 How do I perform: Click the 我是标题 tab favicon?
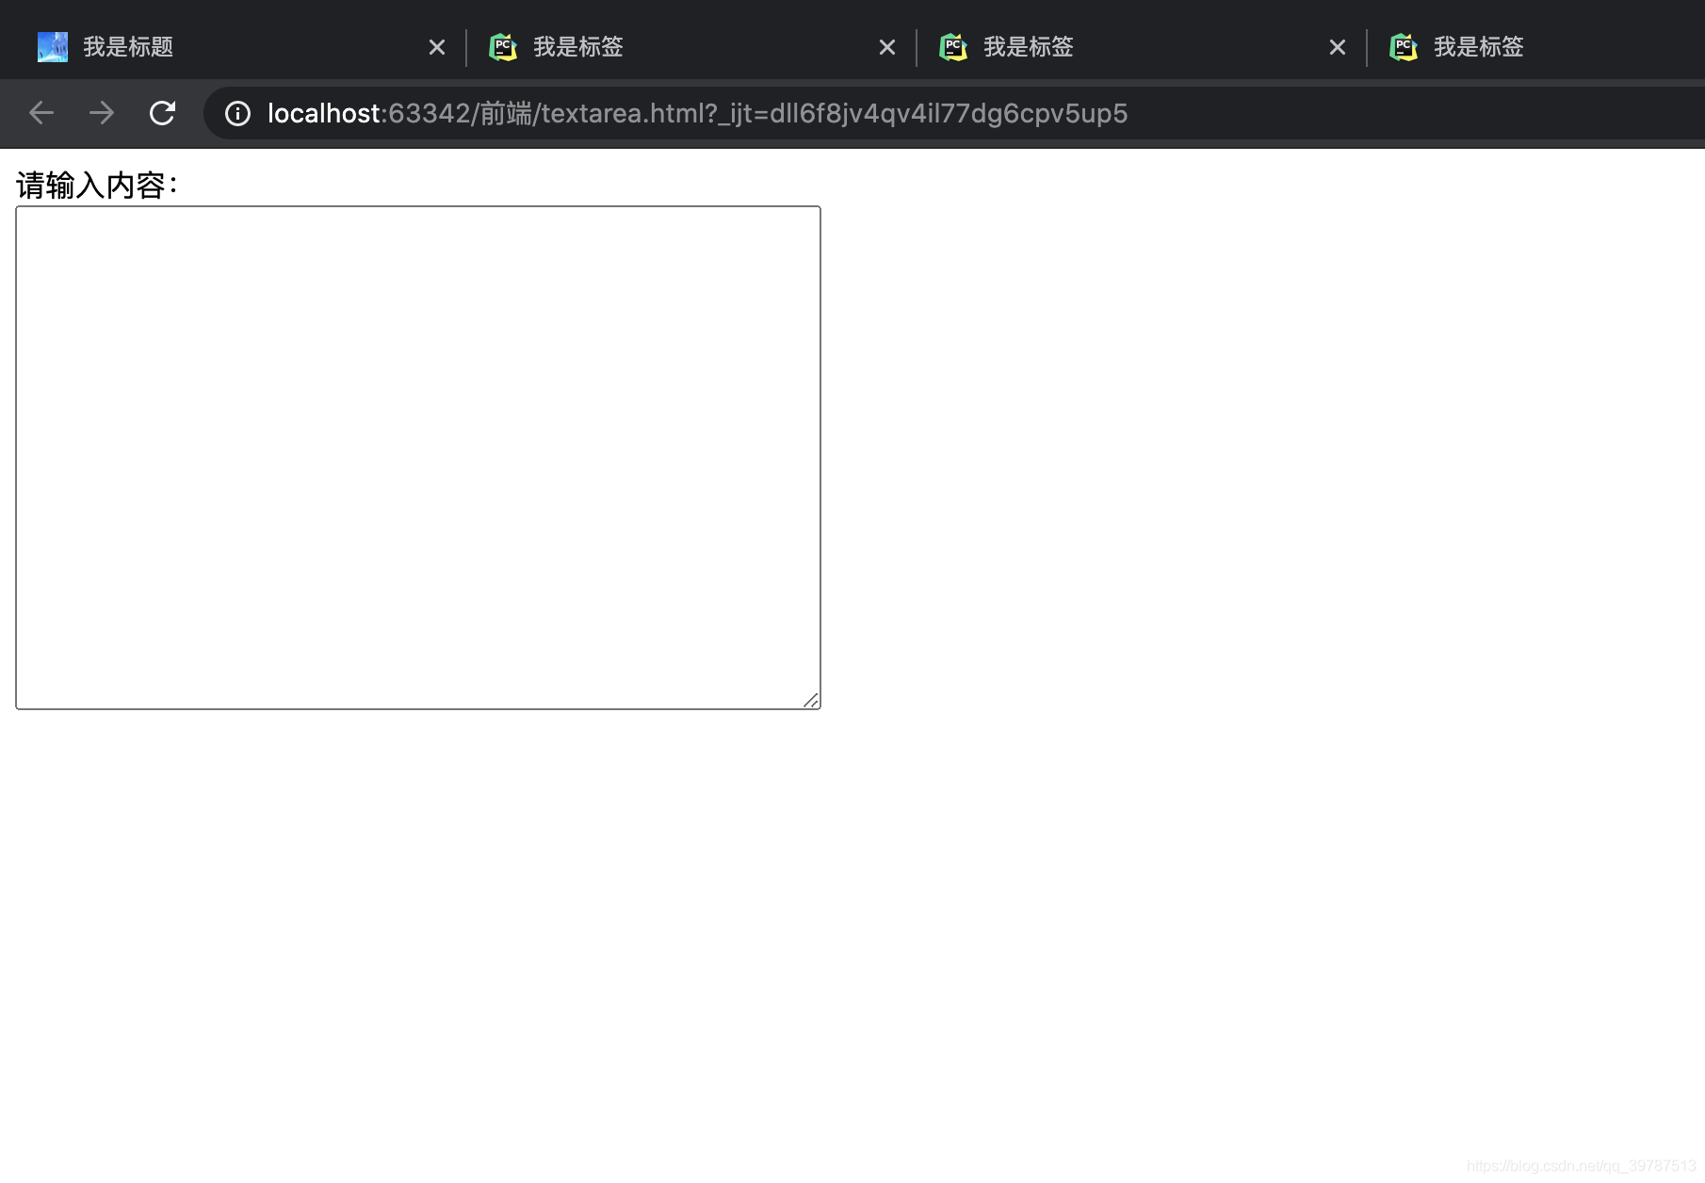[x=53, y=47]
